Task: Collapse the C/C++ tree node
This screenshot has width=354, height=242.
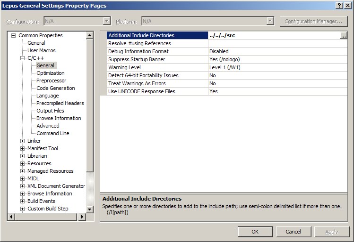Action: 22,58
